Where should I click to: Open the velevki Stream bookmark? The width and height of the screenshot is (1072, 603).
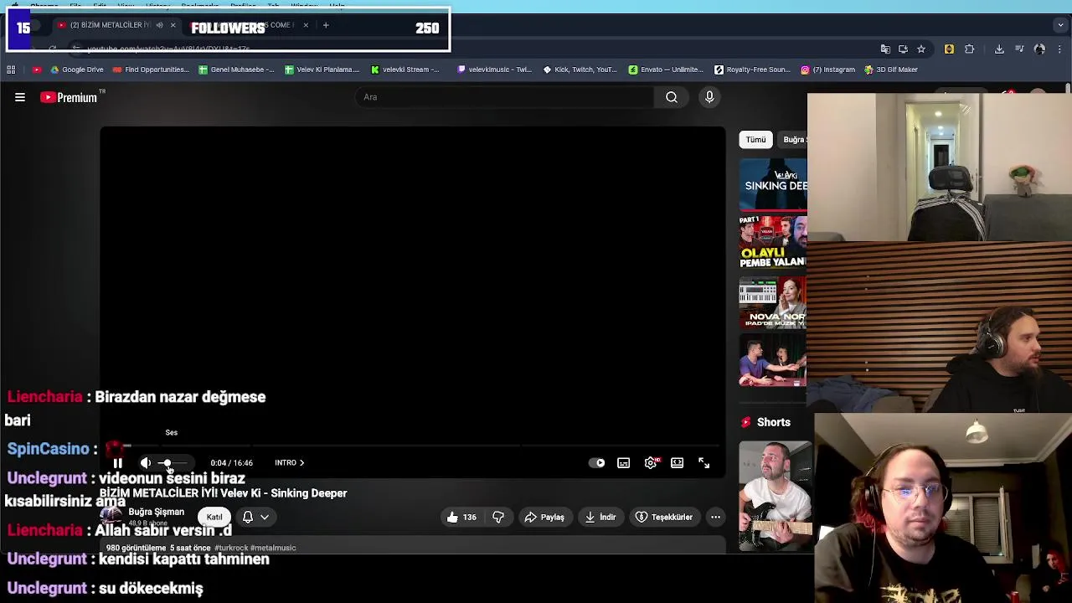405,70
